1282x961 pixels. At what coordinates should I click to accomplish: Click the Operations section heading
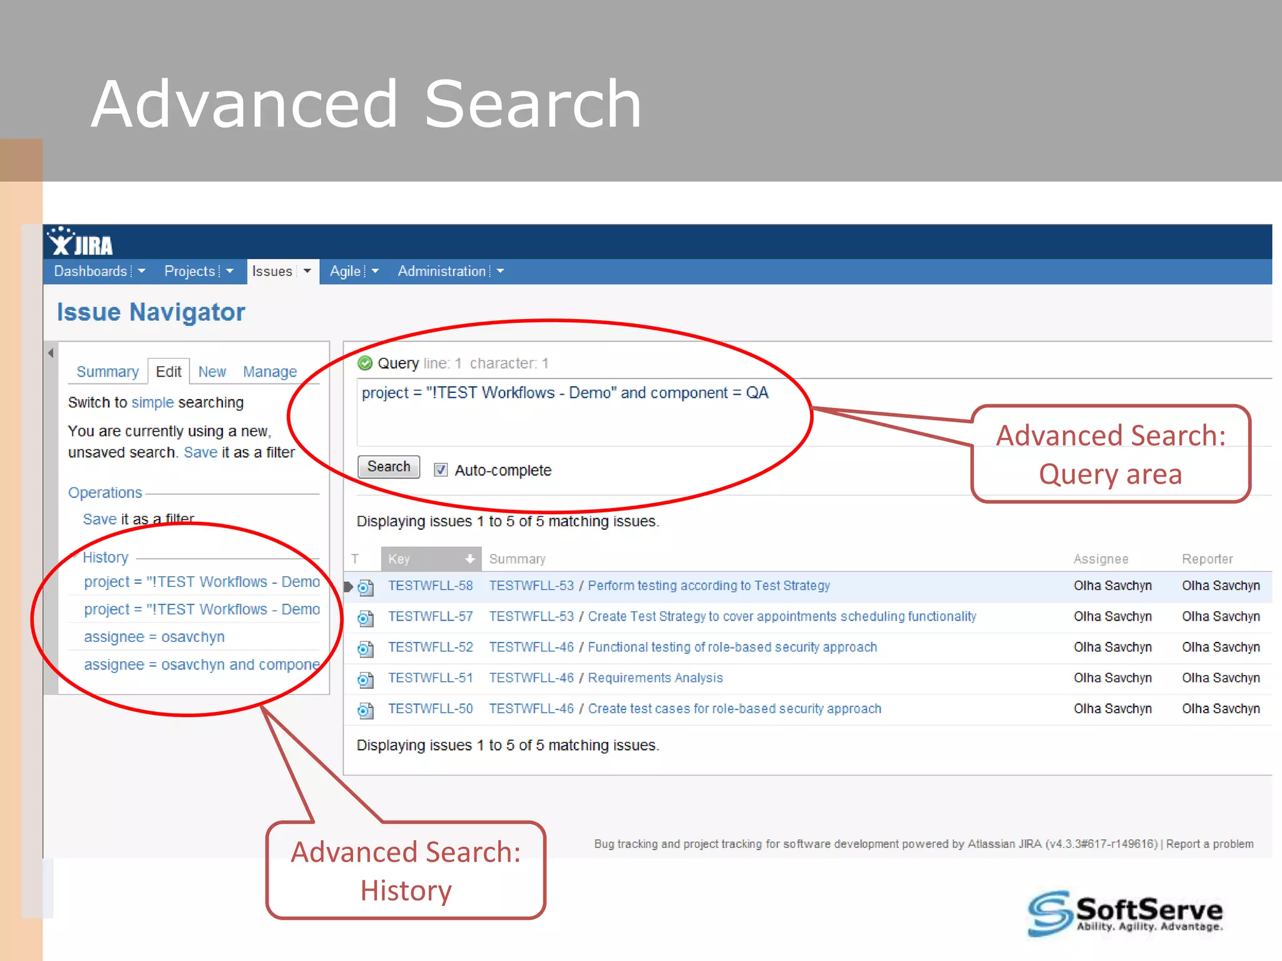[105, 493]
